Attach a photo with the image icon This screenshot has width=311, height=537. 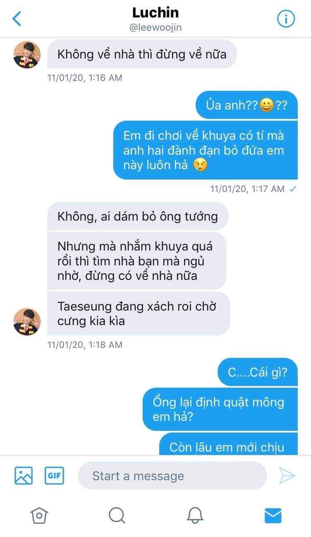24,475
